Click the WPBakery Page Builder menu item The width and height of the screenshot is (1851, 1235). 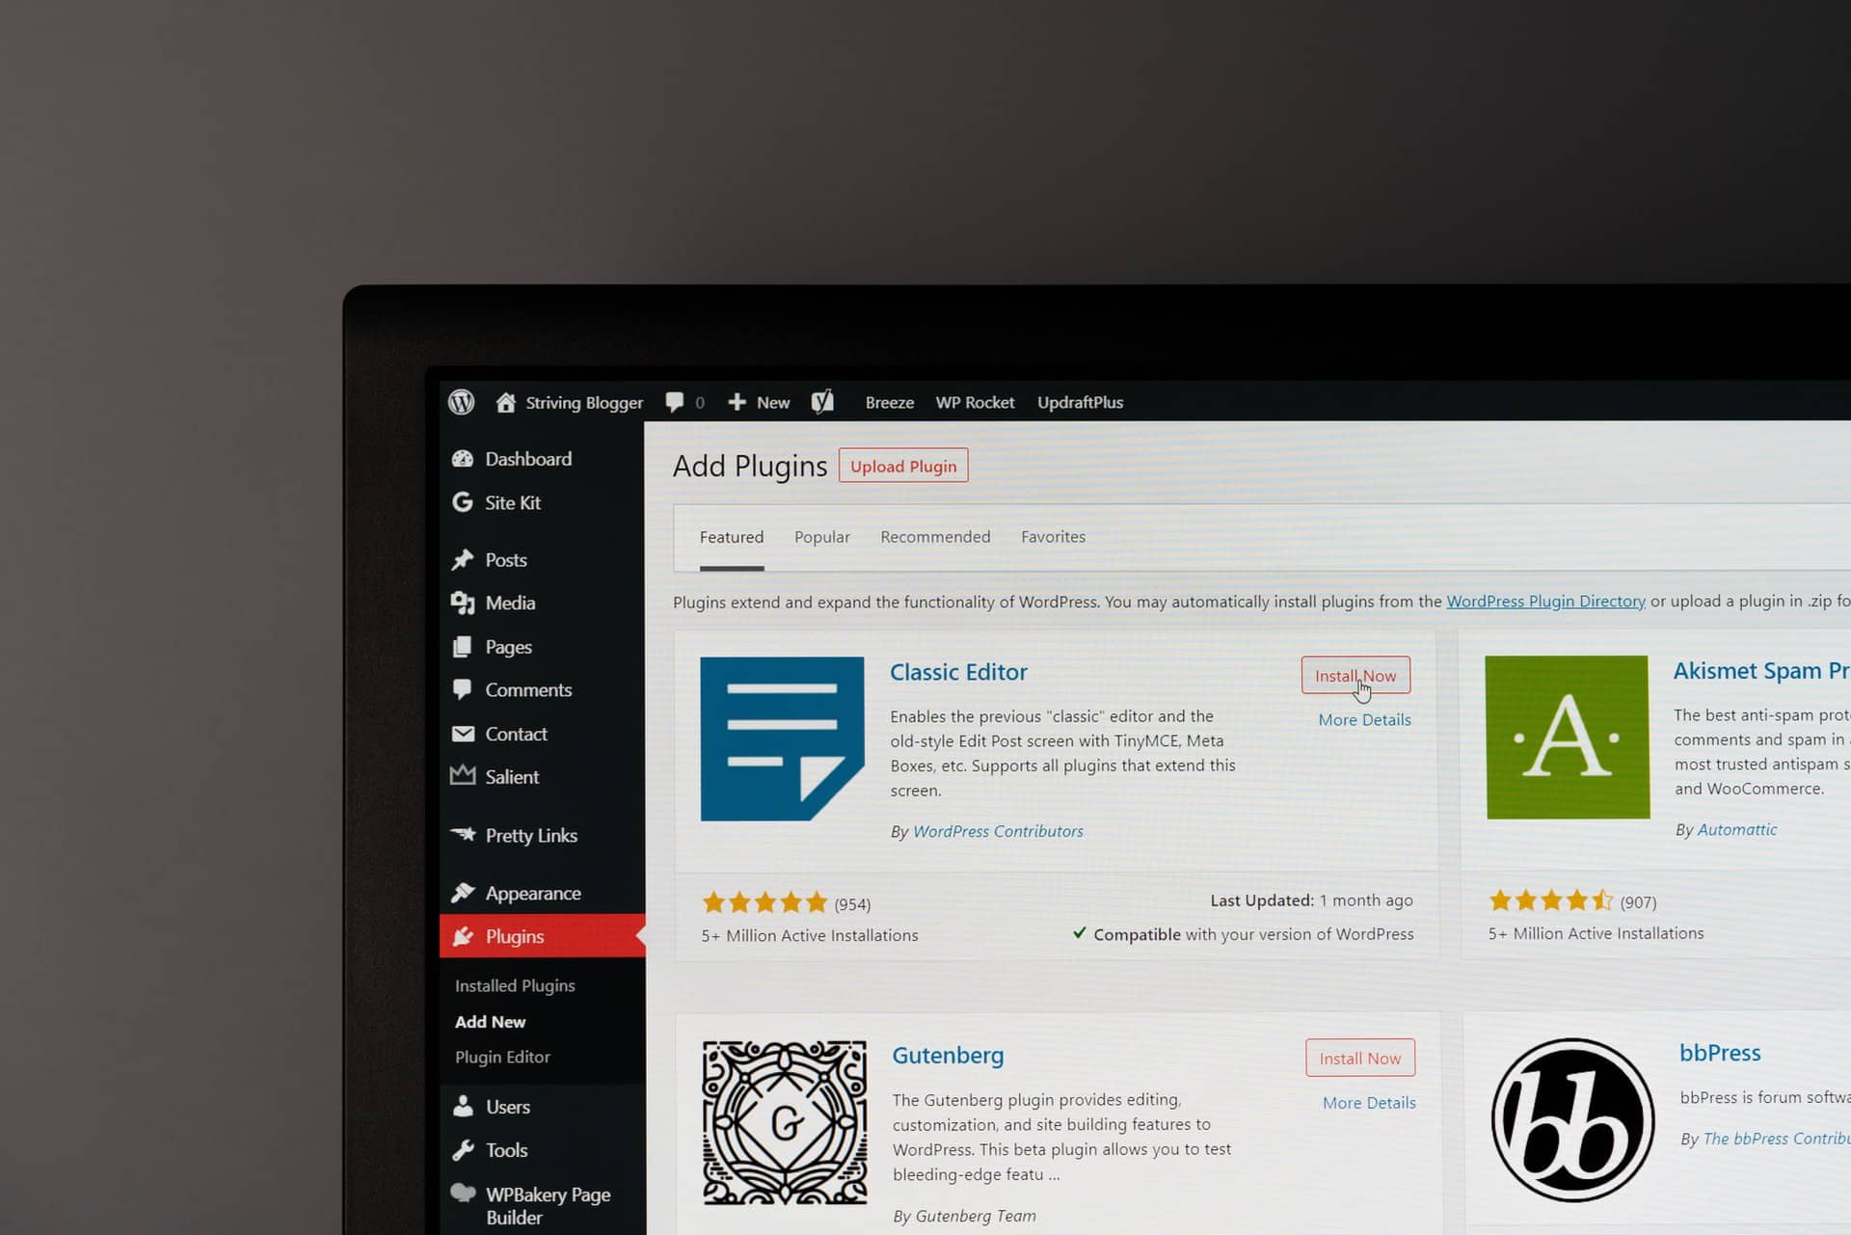pyautogui.click(x=548, y=1203)
